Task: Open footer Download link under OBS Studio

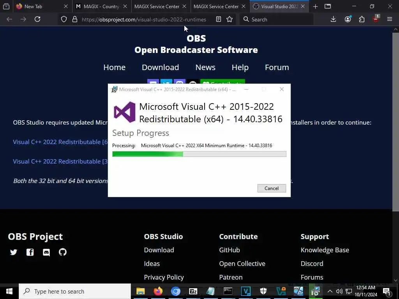Action: pyautogui.click(x=159, y=250)
